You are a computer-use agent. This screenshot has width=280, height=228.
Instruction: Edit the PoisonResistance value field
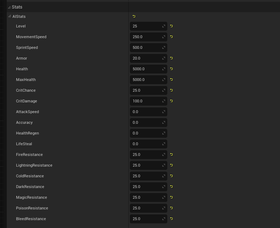[148, 208]
